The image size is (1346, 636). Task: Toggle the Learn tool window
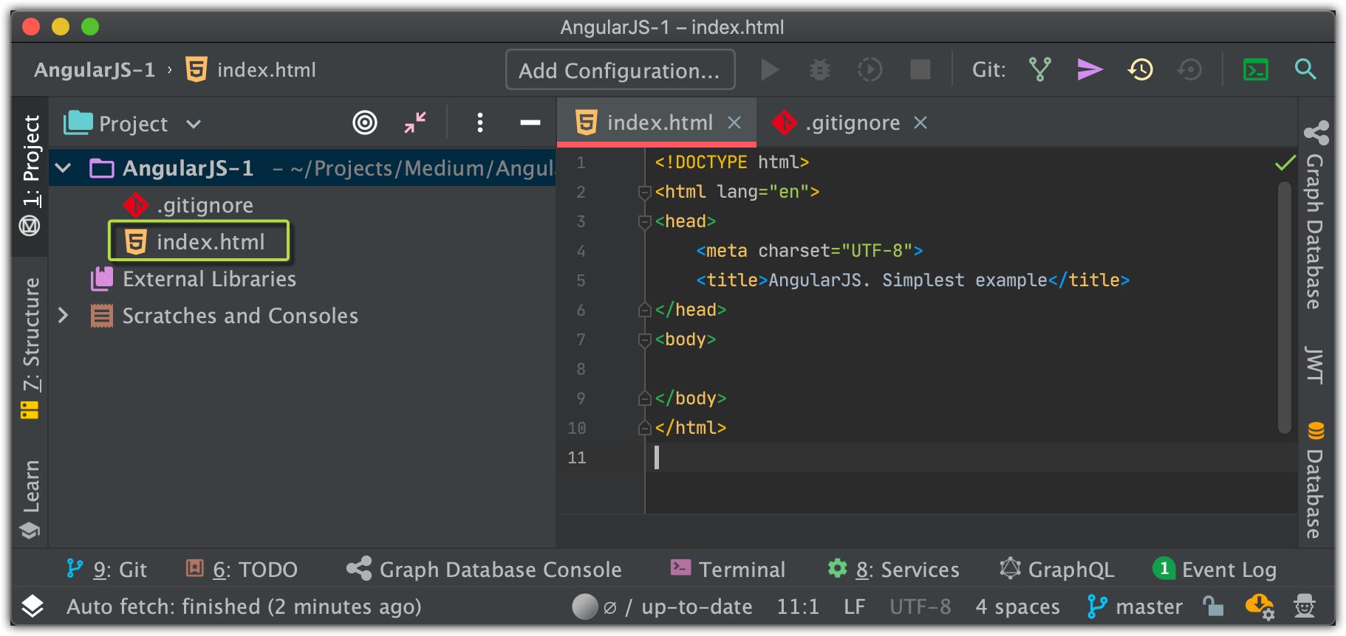(x=30, y=500)
